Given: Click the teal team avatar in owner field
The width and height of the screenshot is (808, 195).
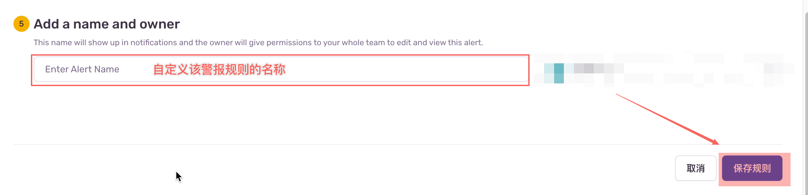Looking at the screenshot, I should coord(559,73).
